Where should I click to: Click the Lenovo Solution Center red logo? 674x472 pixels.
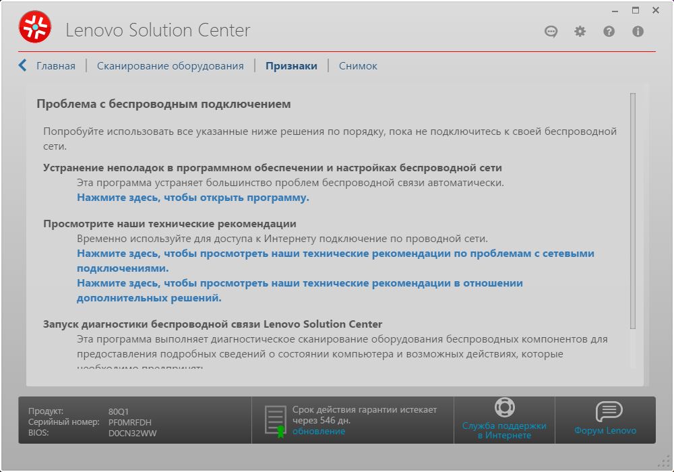coord(35,27)
